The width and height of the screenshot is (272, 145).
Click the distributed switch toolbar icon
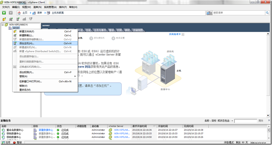tap(24, 19)
